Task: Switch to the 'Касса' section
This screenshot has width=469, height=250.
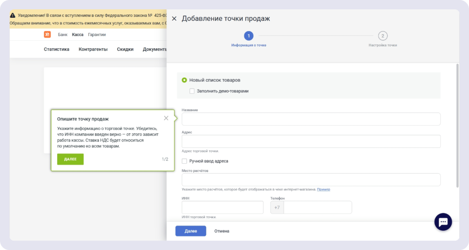Action: [x=77, y=35]
